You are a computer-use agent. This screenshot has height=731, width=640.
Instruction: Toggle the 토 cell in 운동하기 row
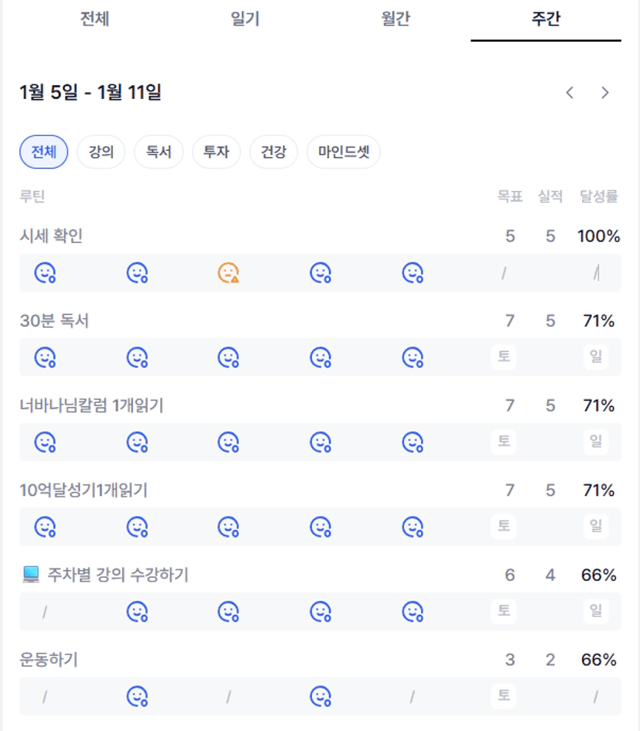pos(504,697)
